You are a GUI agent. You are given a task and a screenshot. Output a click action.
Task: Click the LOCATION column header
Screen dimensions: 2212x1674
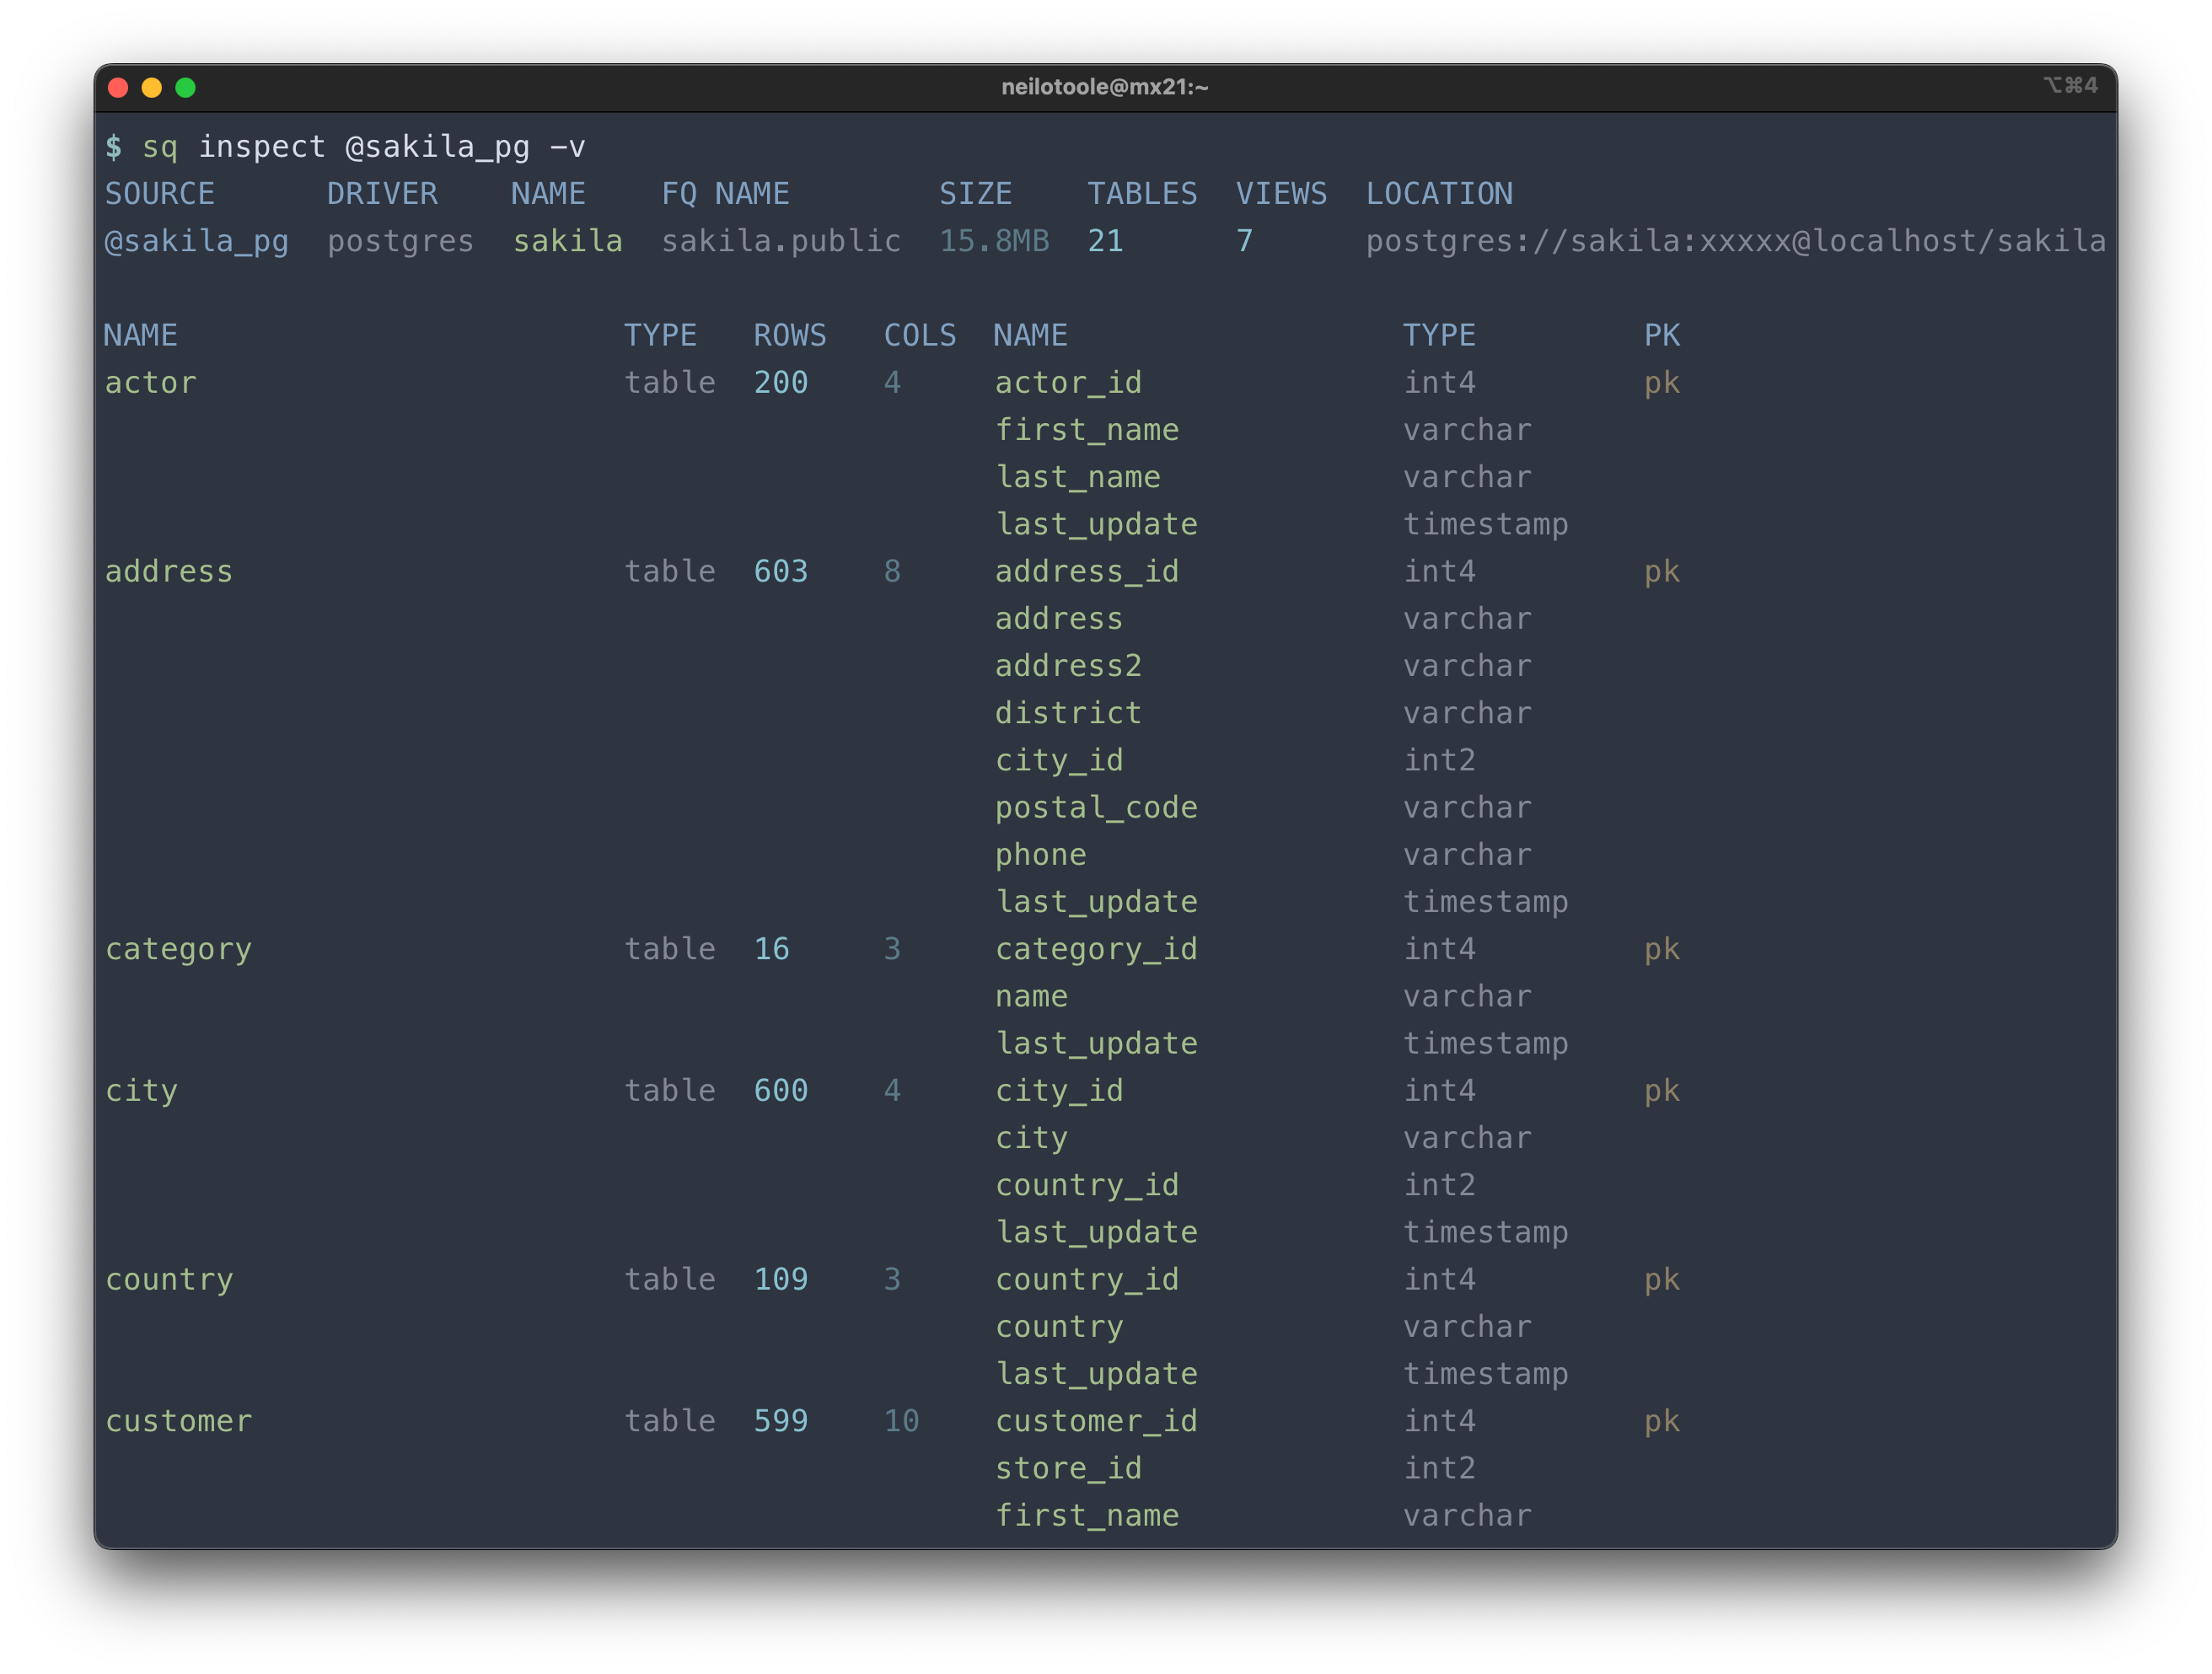1439,193
